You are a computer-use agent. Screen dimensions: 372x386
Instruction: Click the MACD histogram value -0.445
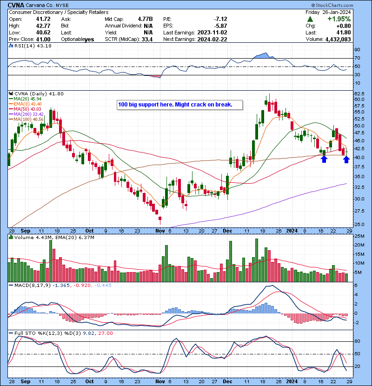click(103, 286)
